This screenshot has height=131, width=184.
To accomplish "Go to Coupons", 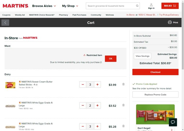I will pyautogui.click(x=6, y=15).
